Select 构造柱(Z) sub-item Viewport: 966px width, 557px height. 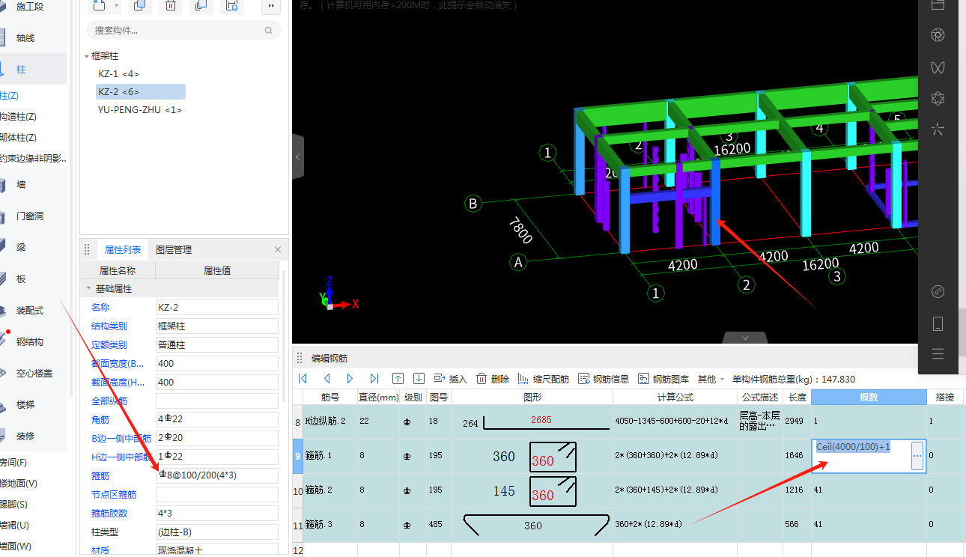[18, 117]
